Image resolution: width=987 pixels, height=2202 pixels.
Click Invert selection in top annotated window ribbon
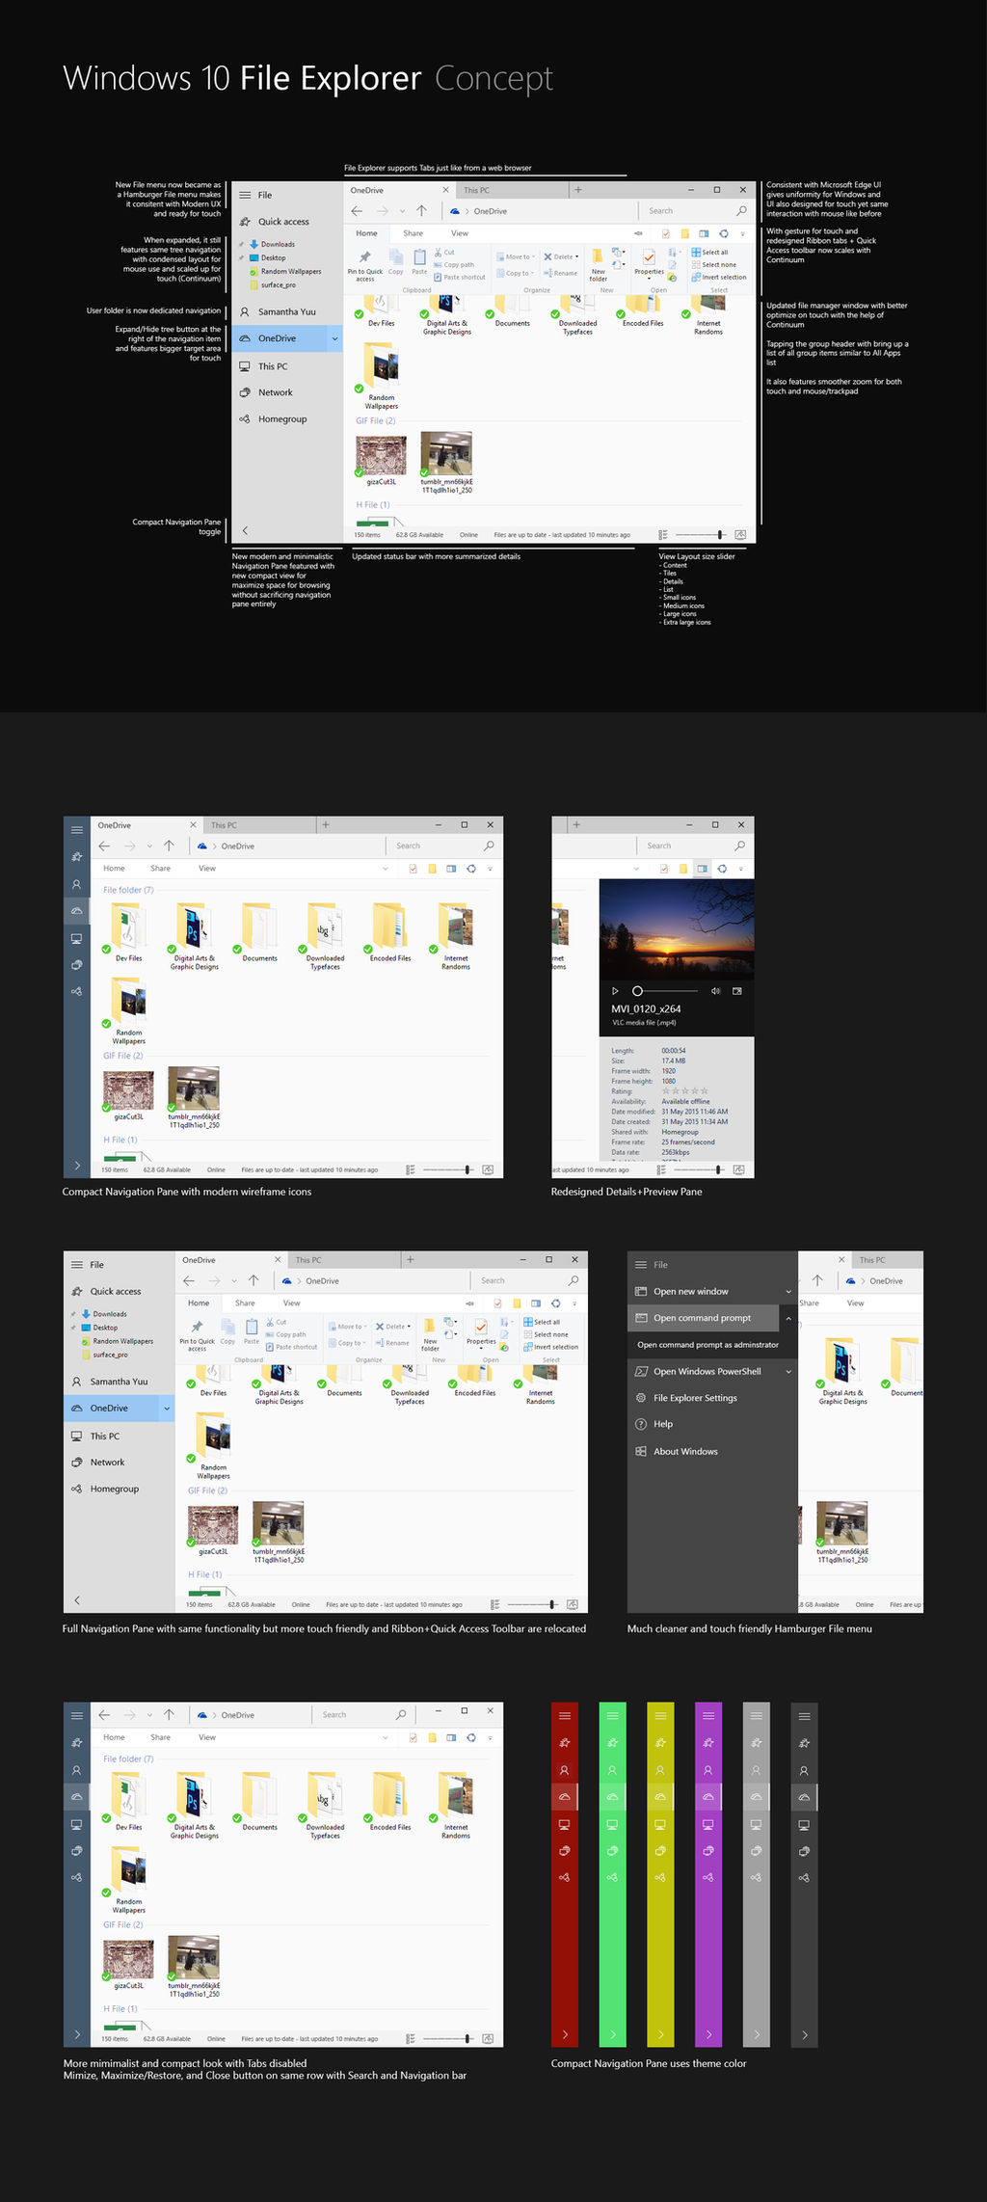[719, 278]
